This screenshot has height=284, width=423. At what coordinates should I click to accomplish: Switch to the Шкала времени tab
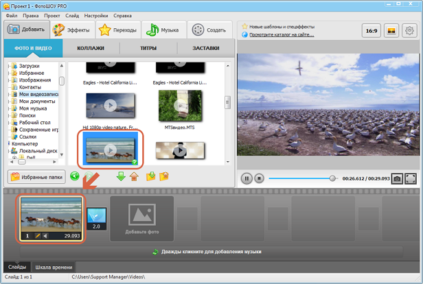tap(54, 267)
